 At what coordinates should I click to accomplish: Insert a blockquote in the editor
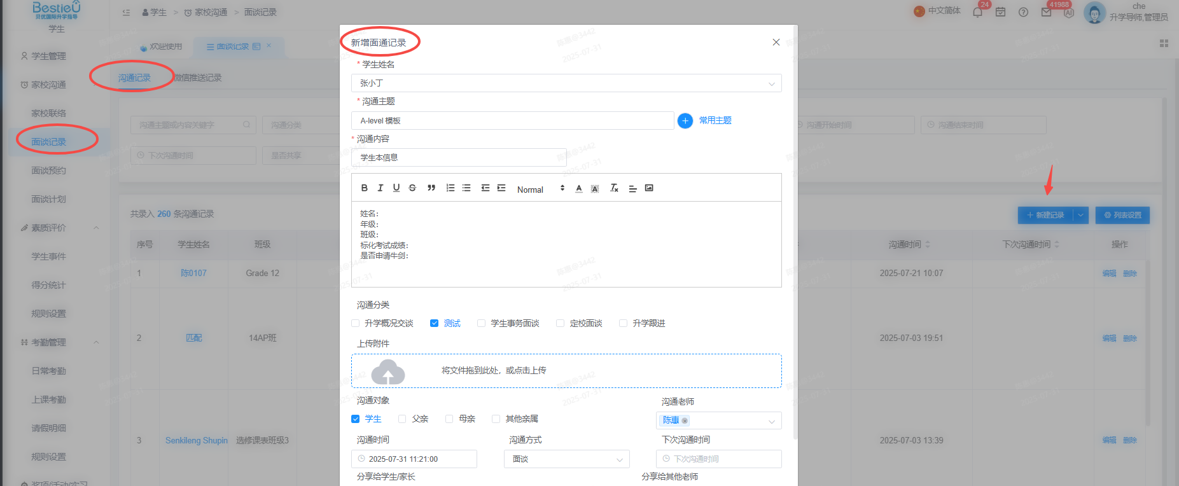tap(431, 188)
